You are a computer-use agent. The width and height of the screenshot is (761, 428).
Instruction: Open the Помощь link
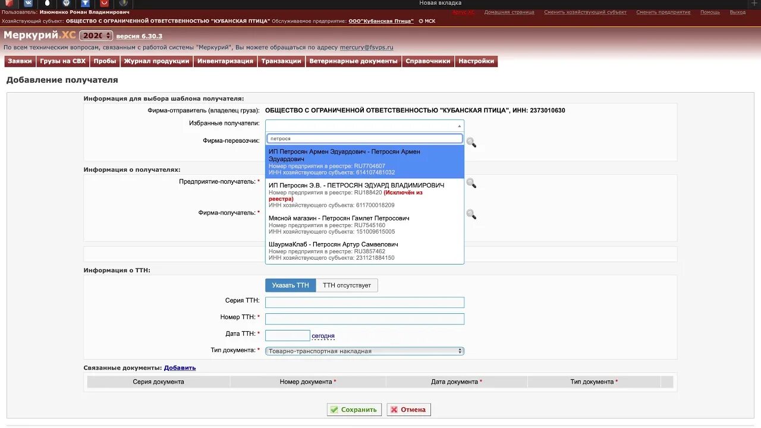coord(710,12)
